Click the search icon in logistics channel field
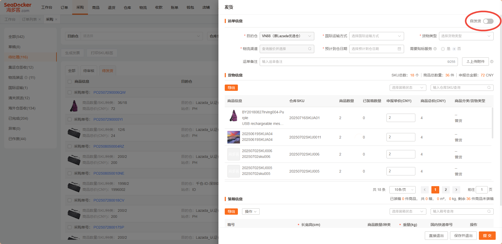The image size is (502, 244). pos(310,49)
